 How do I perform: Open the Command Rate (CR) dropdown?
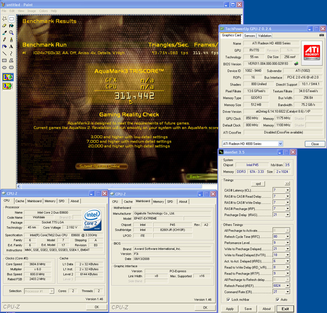coord(288,292)
